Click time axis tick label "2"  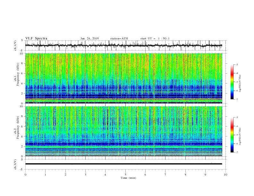[x=65, y=175]
